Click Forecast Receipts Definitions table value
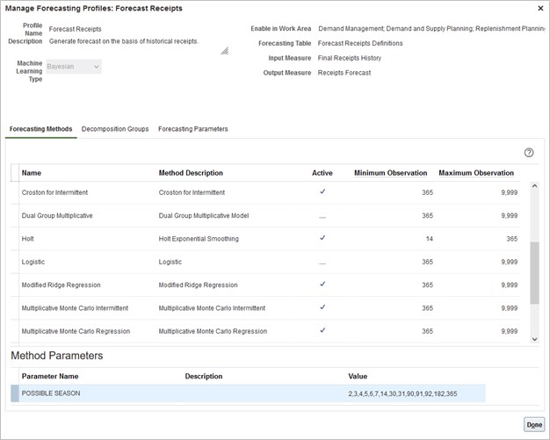The width and height of the screenshot is (550, 440). tap(360, 43)
